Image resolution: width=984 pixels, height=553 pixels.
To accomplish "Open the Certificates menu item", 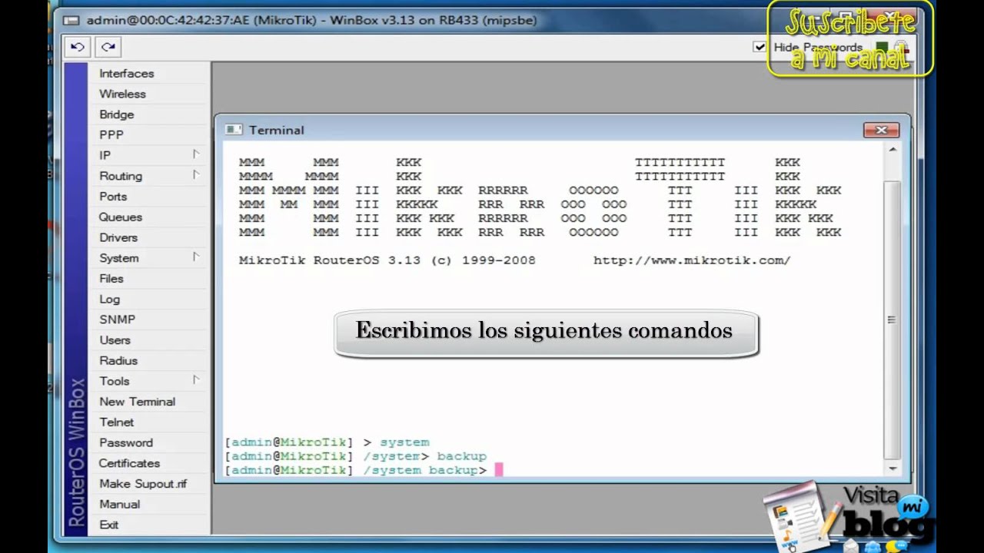I will click(129, 463).
